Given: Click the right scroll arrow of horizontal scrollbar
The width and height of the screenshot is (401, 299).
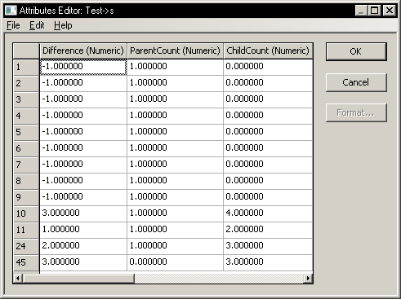Looking at the screenshot, I should tap(308, 278).
